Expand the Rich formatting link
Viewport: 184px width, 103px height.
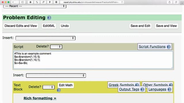pyautogui.click(x=40, y=98)
